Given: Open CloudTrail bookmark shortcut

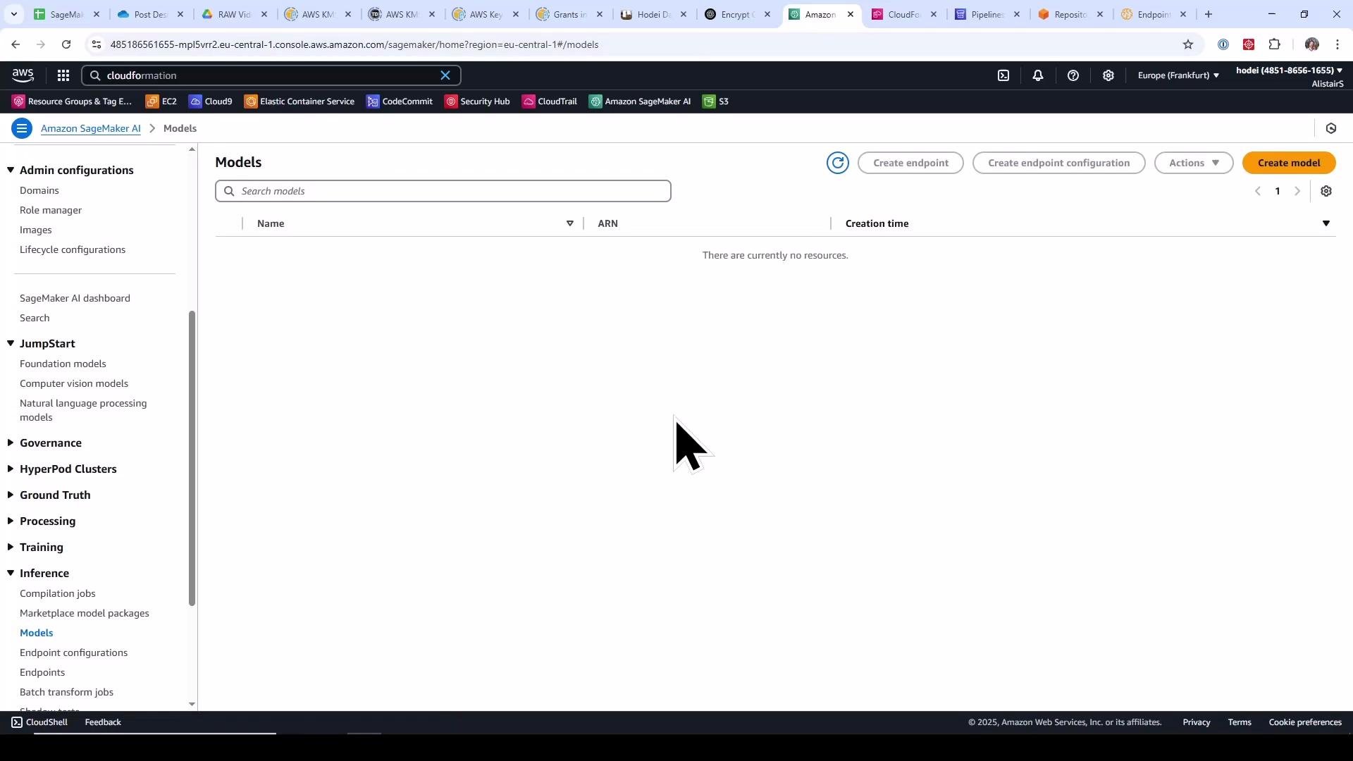Looking at the screenshot, I should pos(550,101).
